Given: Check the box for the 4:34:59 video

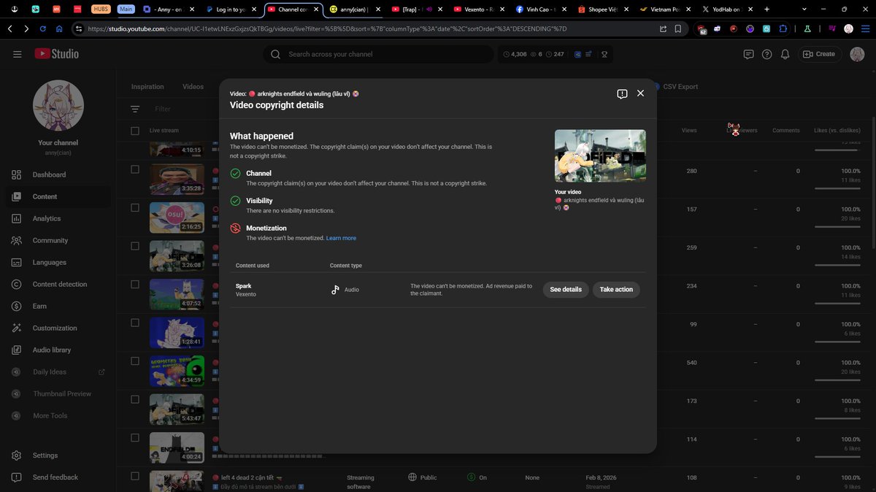Looking at the screenshot, I should (x=135, y=361).
